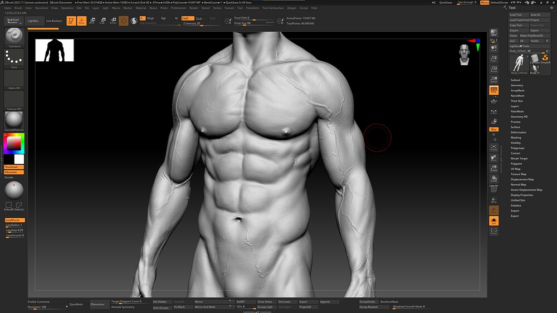
Task: Click the Line Fill polyframe icon
Action: coord(494,189)
